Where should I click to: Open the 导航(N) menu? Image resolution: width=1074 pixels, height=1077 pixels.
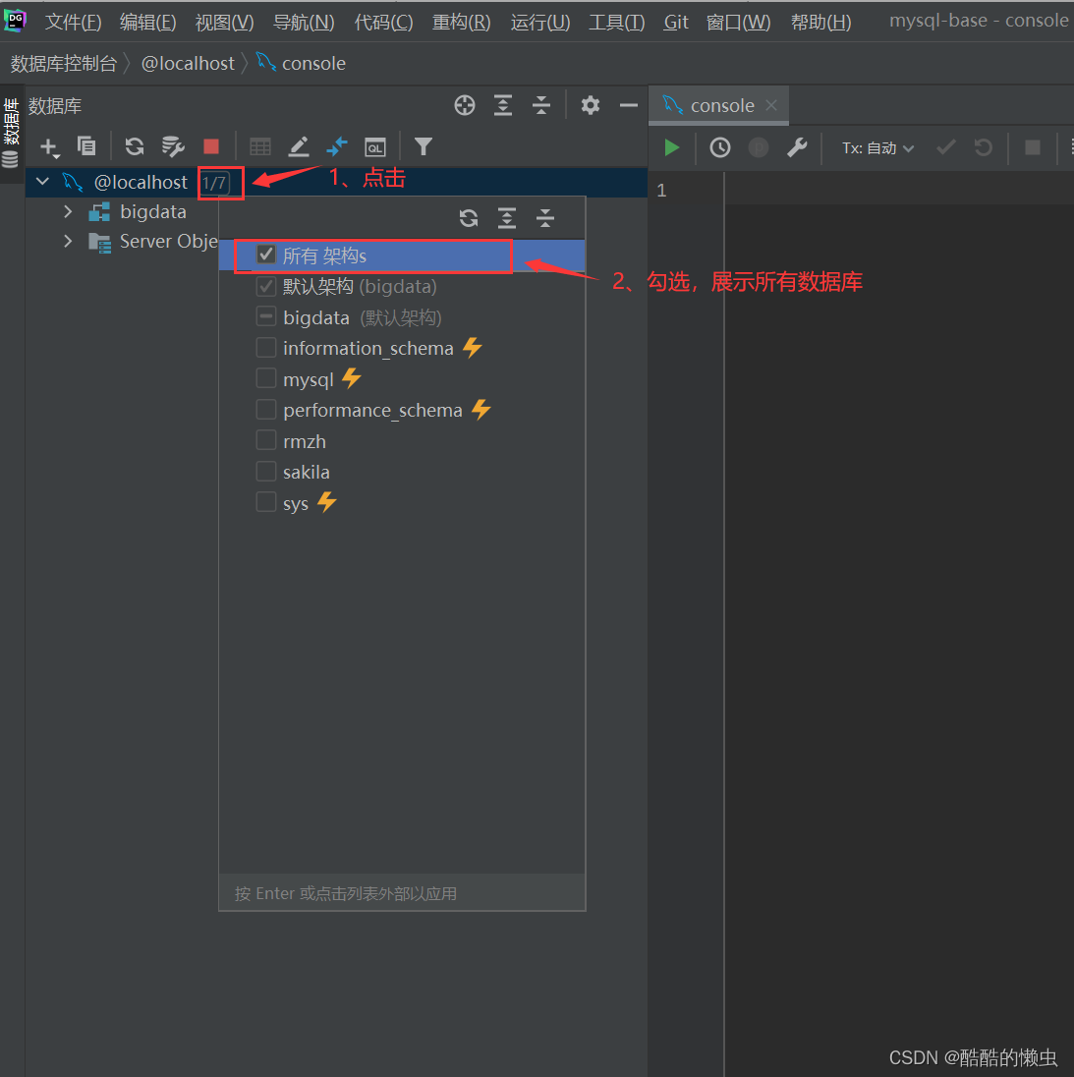tap(304, 23)
